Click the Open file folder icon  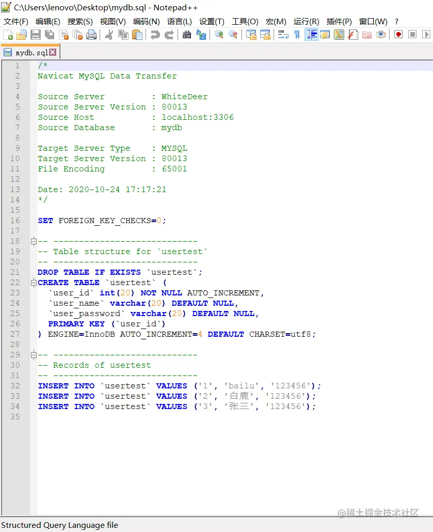pyautogui.click(x=22, y=35)
